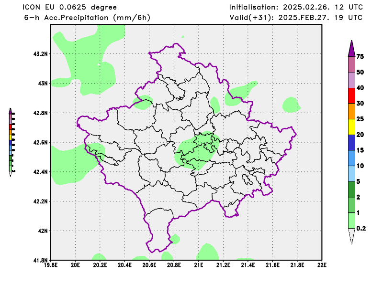
Task: Click the longitude label "19.8E"
Action: point(51,265)
